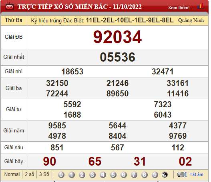The height and width of the screenshot is (182, 211).
Task: Click fifth prize number 9585
Action: tap(57, 126)
